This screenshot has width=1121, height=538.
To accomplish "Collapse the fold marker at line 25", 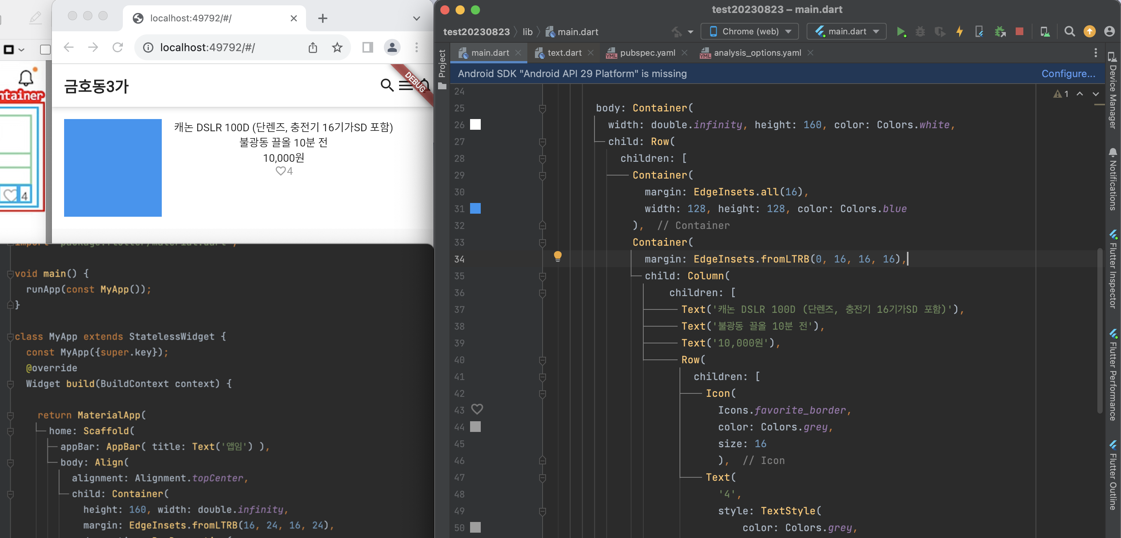I will pyautogui.click(x=542, y=108).
